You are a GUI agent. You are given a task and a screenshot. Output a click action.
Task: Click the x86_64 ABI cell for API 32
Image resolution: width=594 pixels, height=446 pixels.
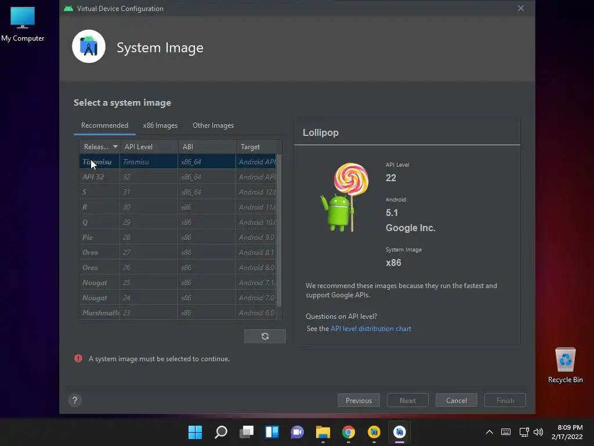pos(207,177)
